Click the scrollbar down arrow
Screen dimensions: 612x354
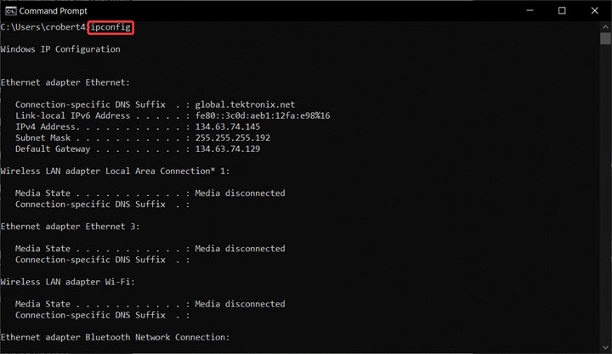[605, 347]
